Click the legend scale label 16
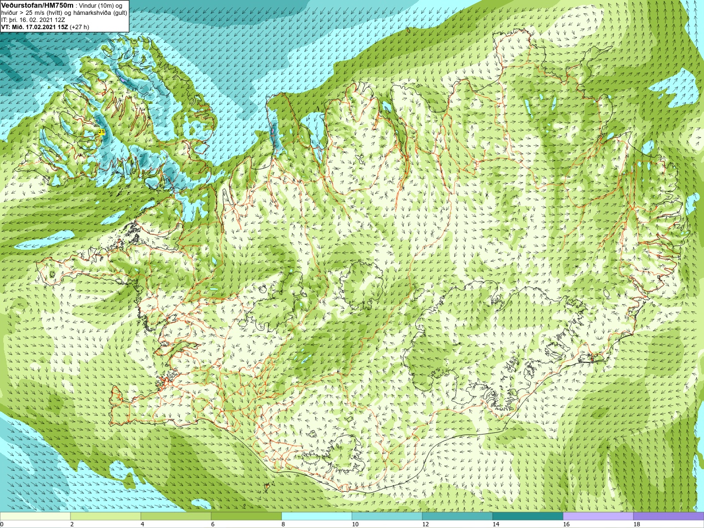This screenshot has width=704, height=528. tap(566, 524)
